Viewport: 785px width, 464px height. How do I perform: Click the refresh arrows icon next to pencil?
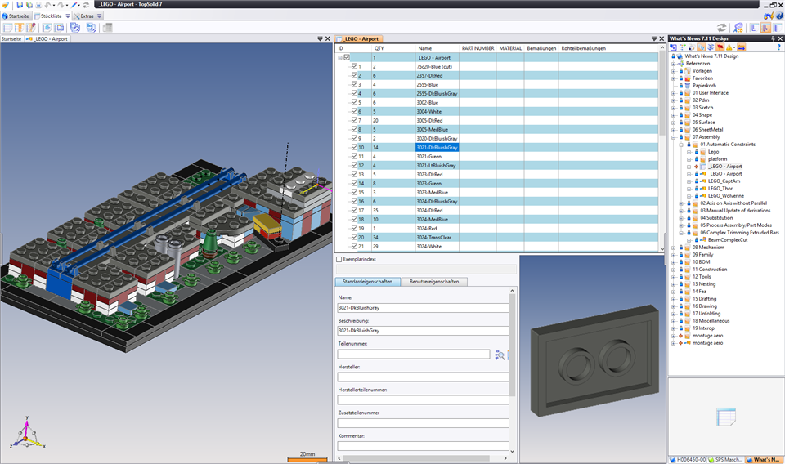pos(86,5)
